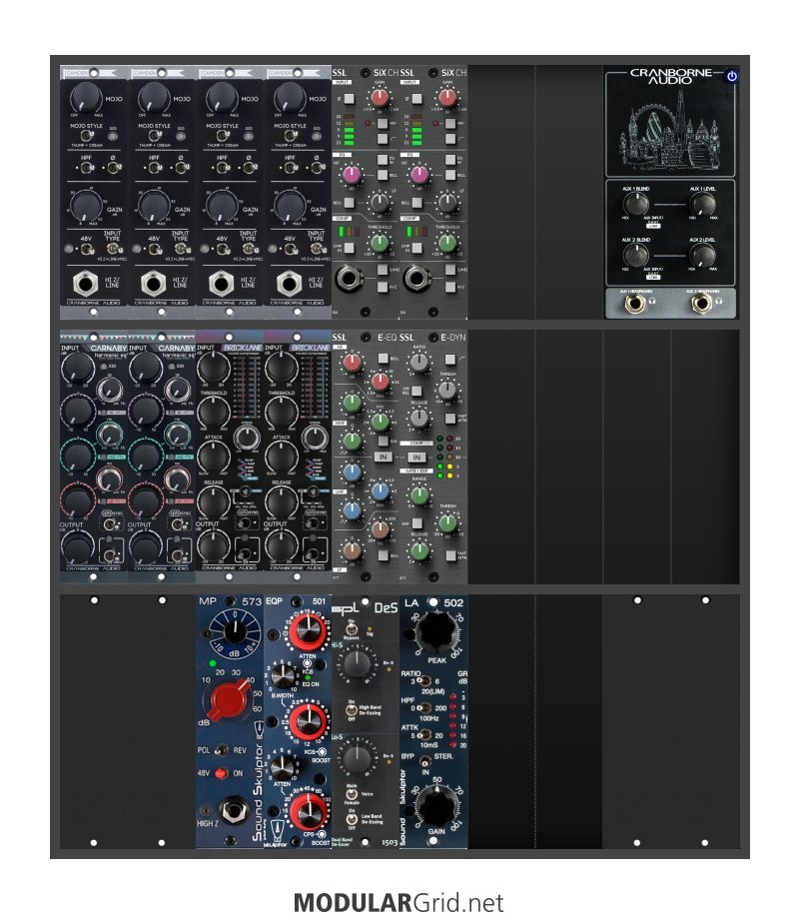This screenshot has width=799, height=924.
Task: Click HI Z/LINE jack on leftmost Camden module
Action: 86,284
